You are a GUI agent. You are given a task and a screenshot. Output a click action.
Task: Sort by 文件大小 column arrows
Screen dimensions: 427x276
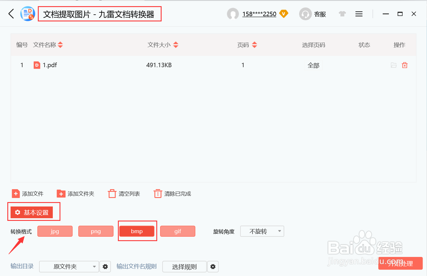[176, 45]
